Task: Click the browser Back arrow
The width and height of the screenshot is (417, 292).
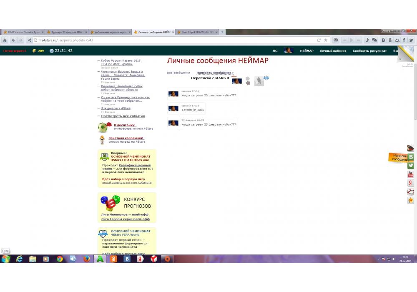Action: pos(13,40)
